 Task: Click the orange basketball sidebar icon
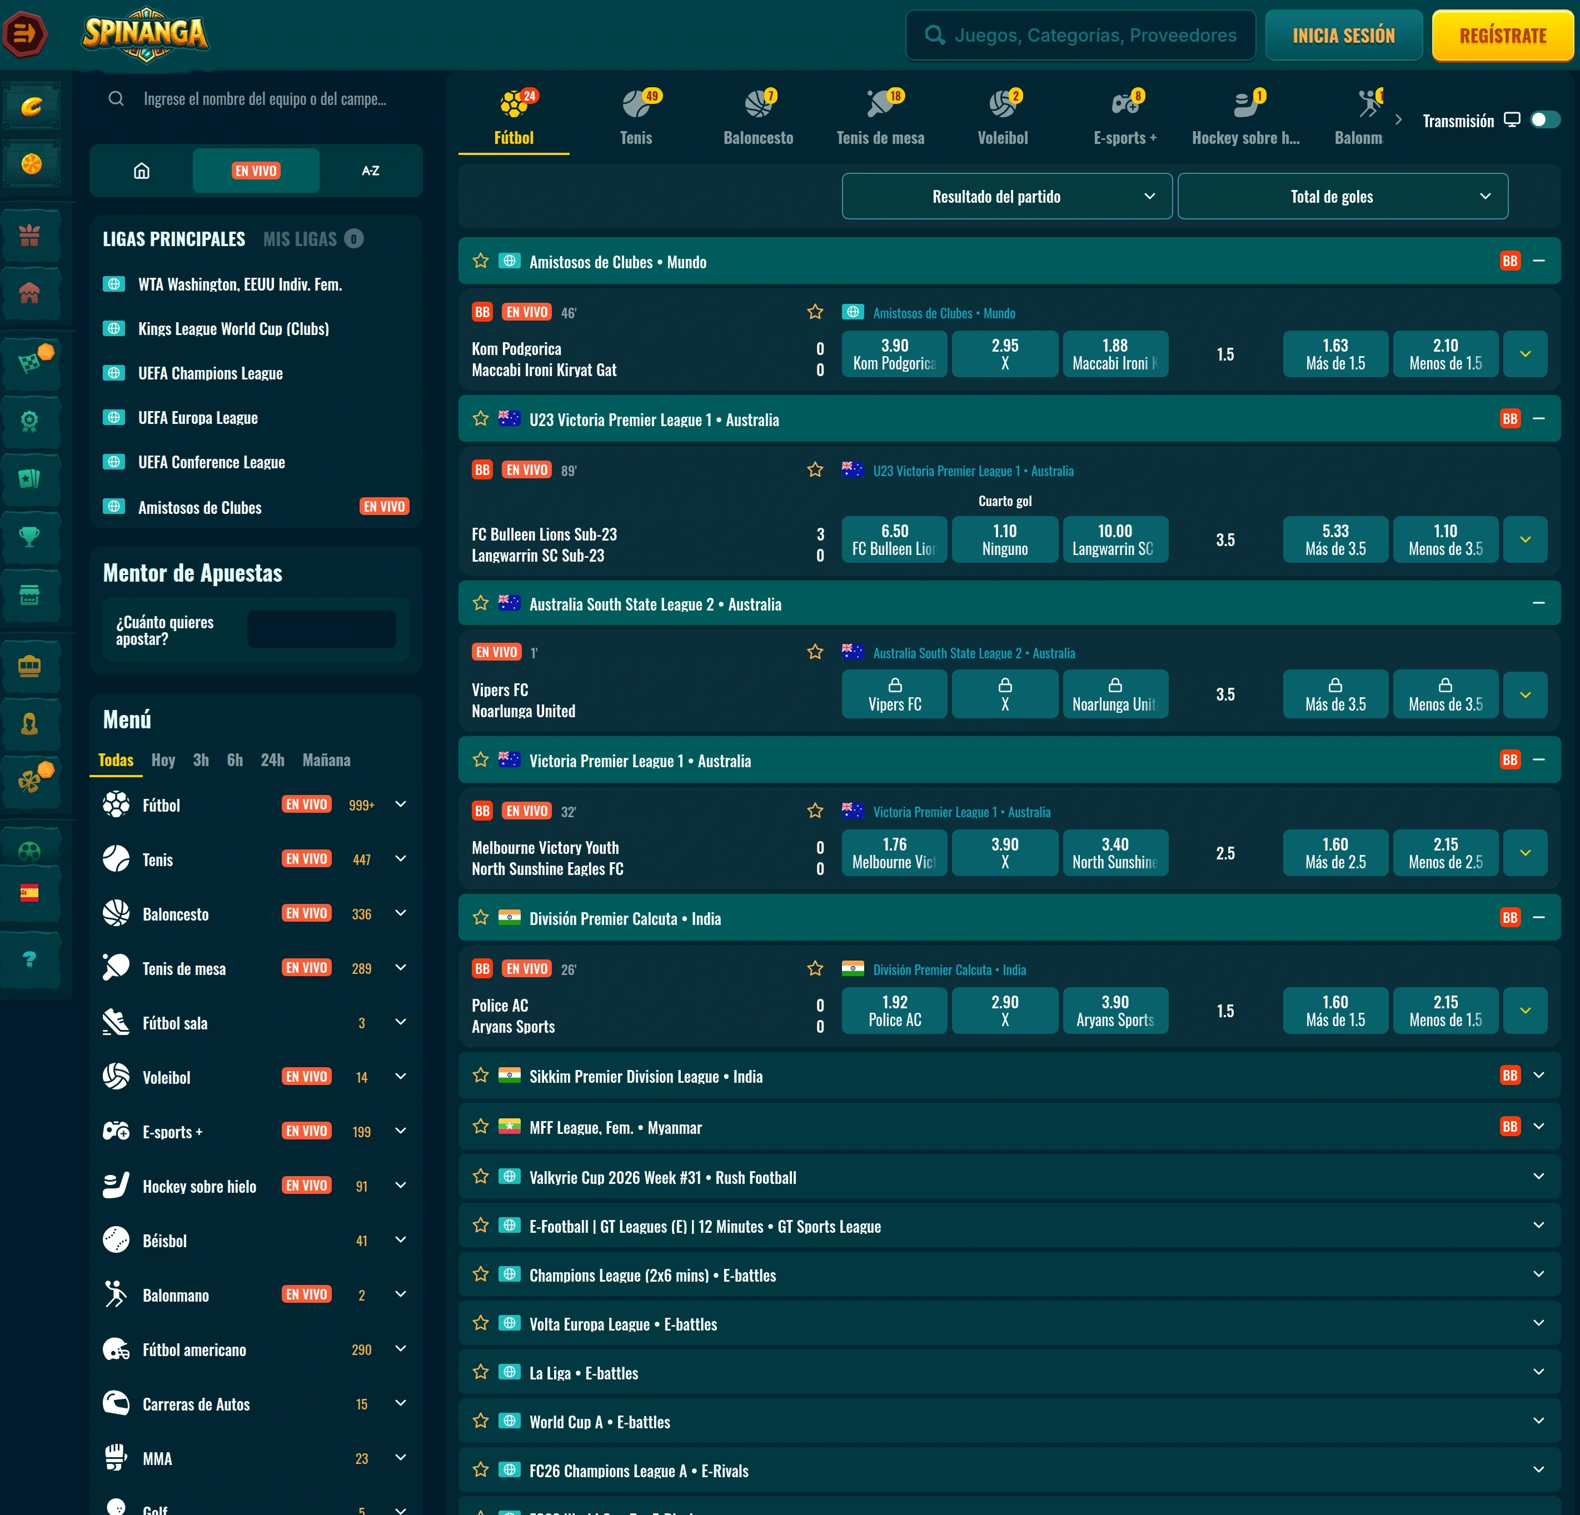32,163
